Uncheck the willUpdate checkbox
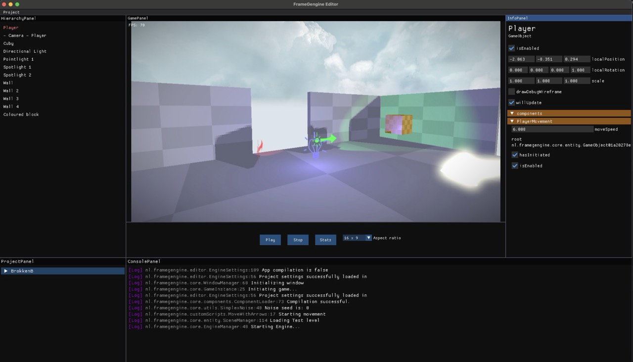This screenshot has width=633, height=362. point(511,103)
